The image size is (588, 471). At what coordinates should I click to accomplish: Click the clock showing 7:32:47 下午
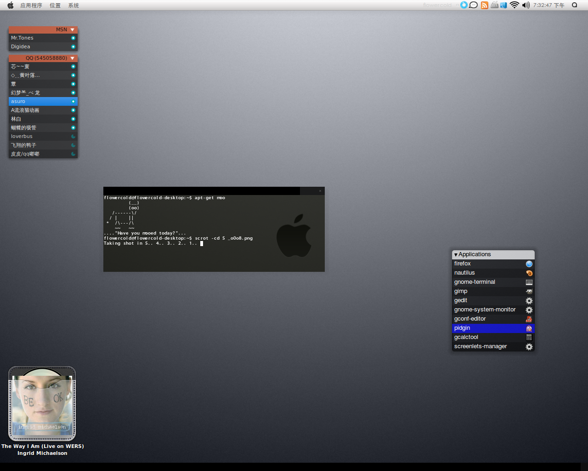(x=549, y=6)
